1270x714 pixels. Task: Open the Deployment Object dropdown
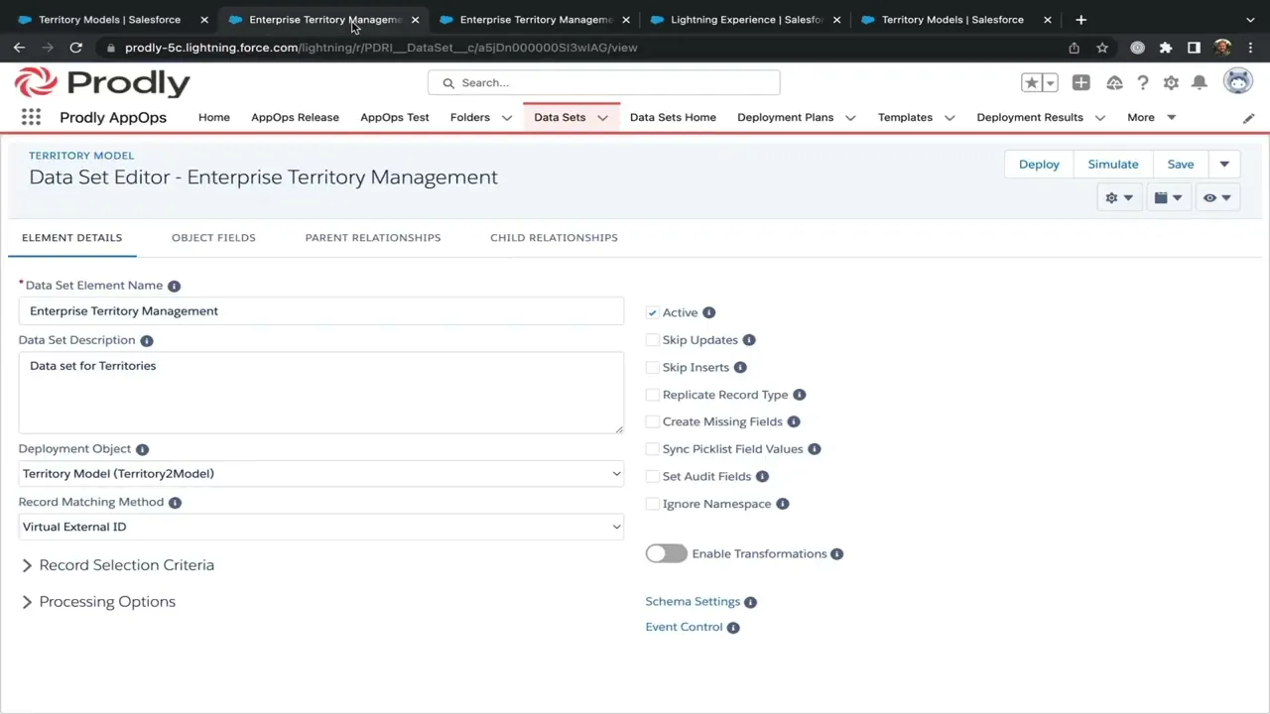click(321, 473)
